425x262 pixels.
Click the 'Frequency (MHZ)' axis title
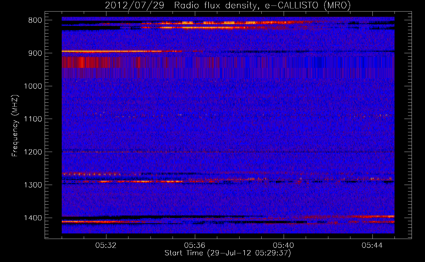15,126
